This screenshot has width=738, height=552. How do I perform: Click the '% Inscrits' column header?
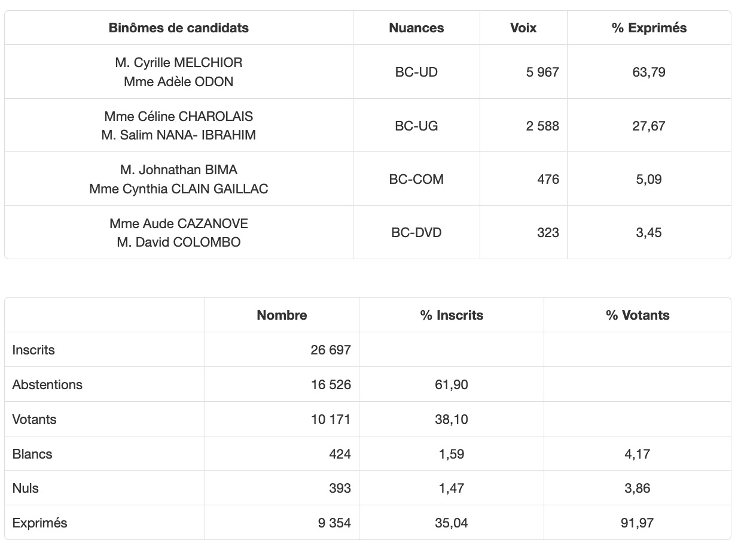[x=452, y=315]
